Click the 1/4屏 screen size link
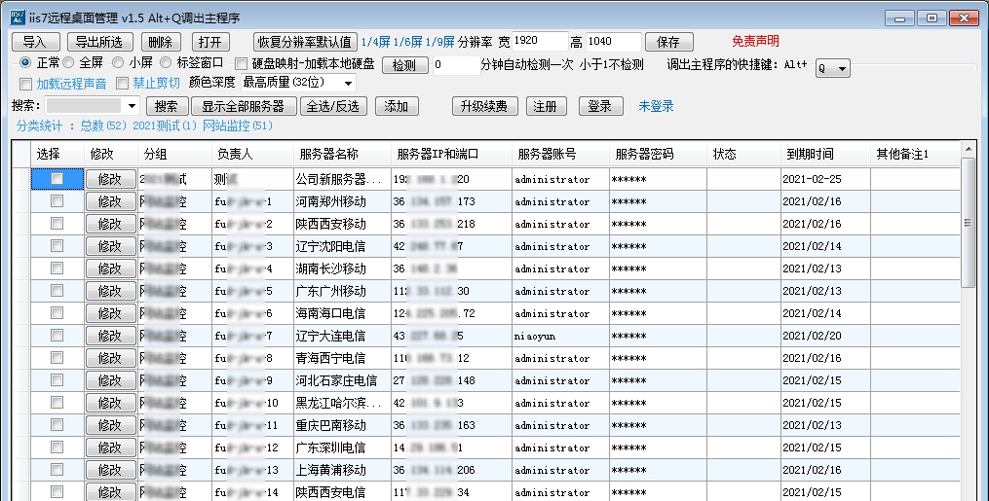This screenshot has height=501, width=989. coord(376,42)
